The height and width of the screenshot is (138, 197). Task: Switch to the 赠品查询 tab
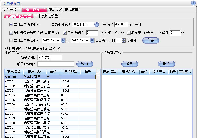pyautogui.click(x=72, y=10)
